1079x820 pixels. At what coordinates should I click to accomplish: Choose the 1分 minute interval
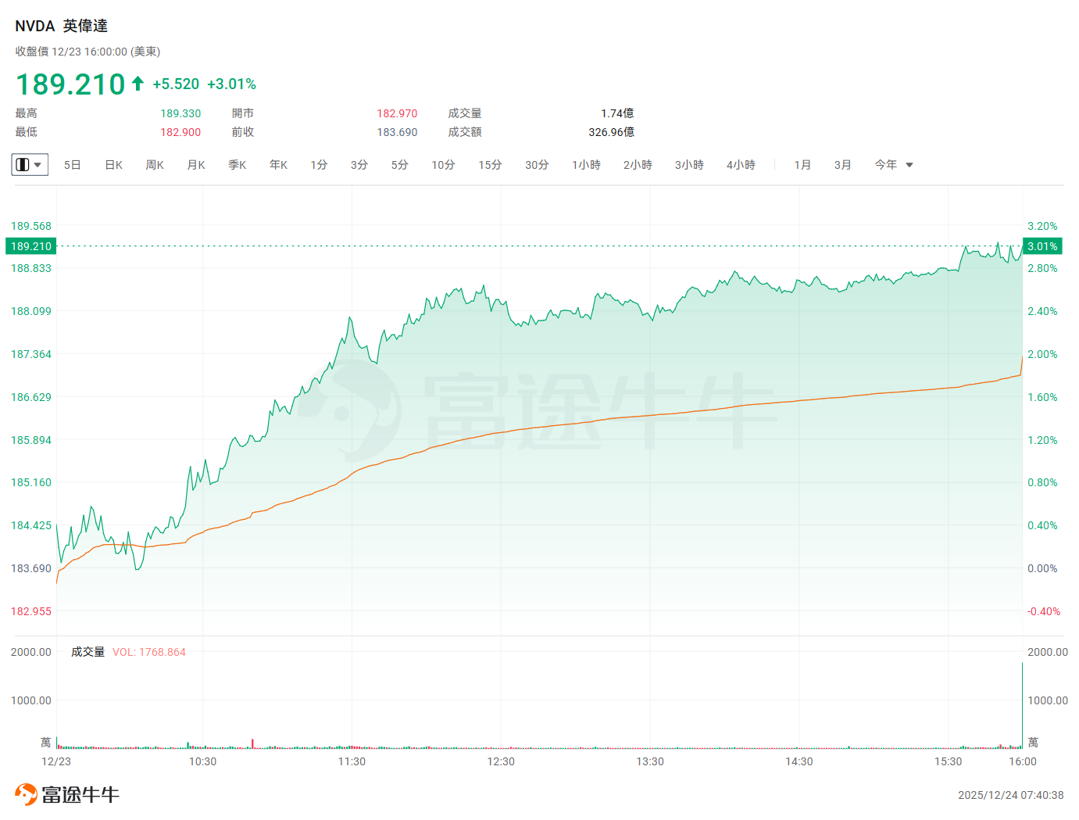click(x=319, y=165)
